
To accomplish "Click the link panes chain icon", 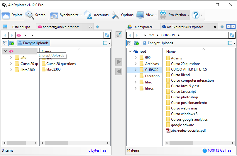I will [119, 35].
